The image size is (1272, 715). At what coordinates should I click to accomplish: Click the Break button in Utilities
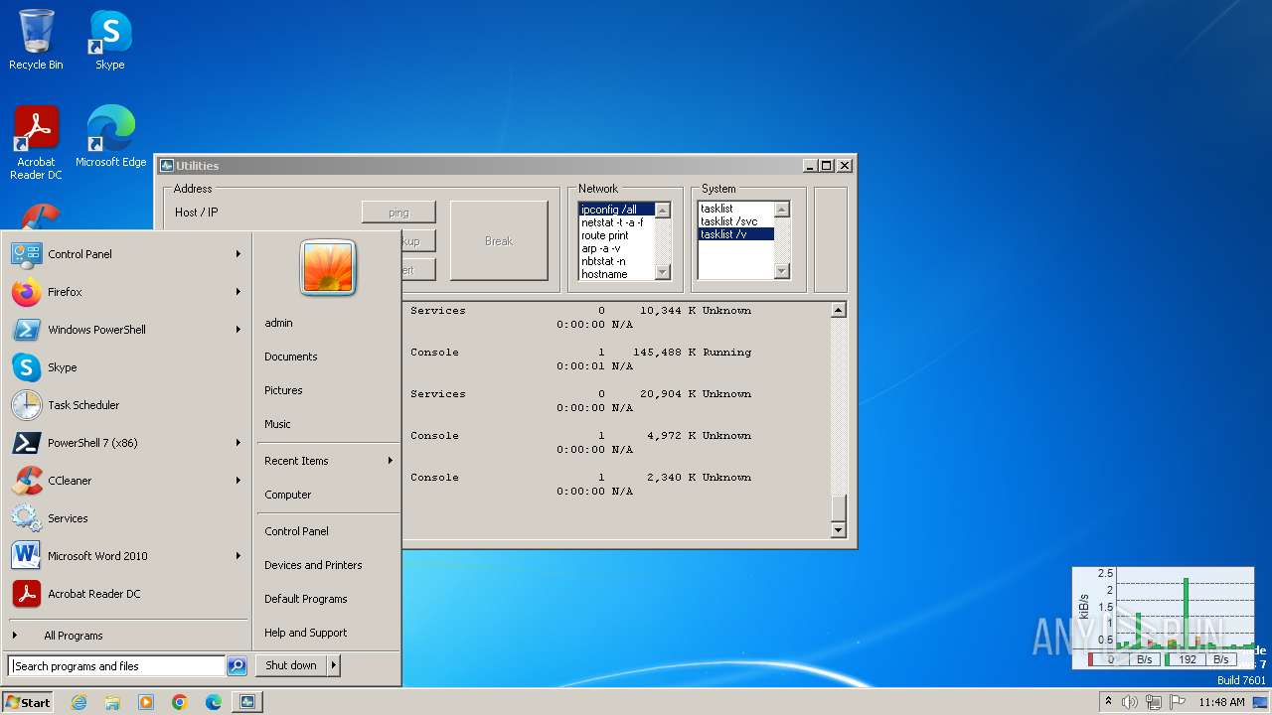click(x=499, y=240)
